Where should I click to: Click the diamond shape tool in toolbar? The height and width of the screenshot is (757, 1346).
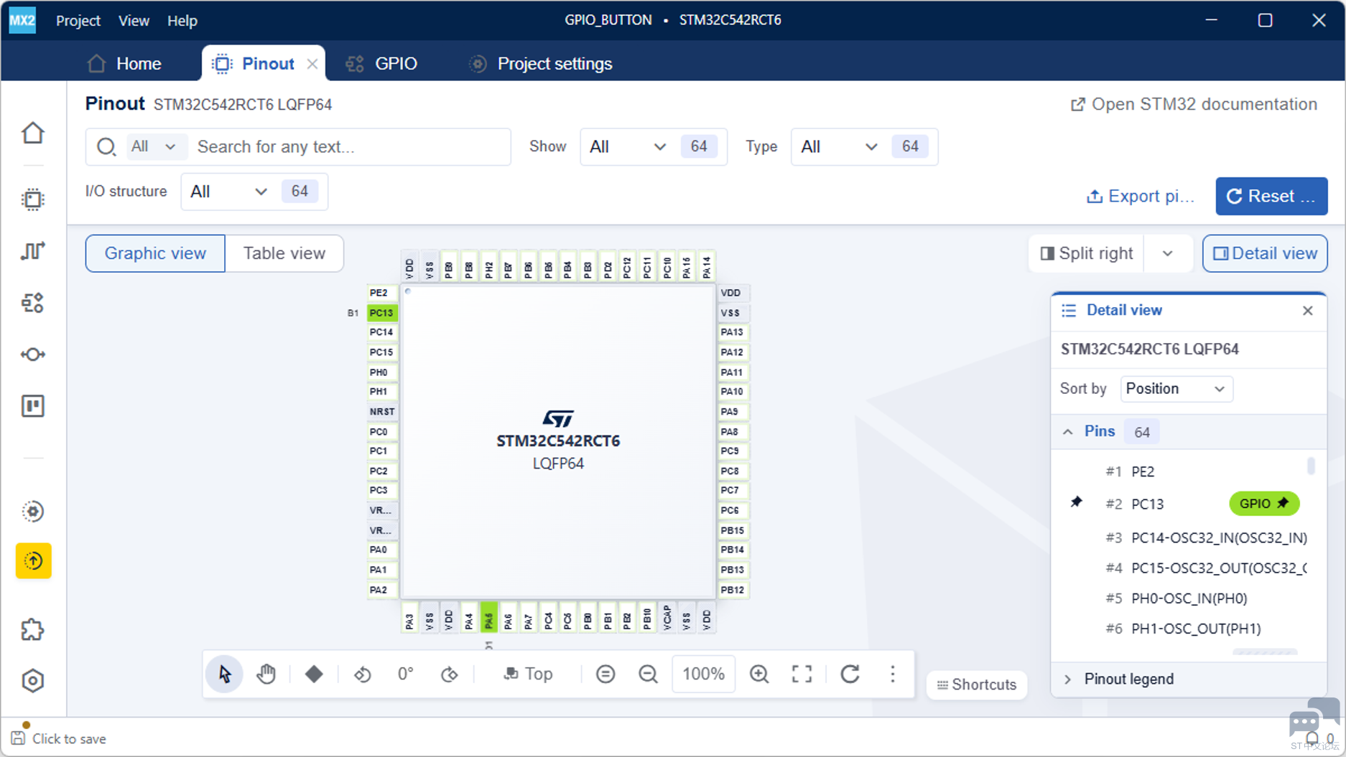click(x=314, y=674)
